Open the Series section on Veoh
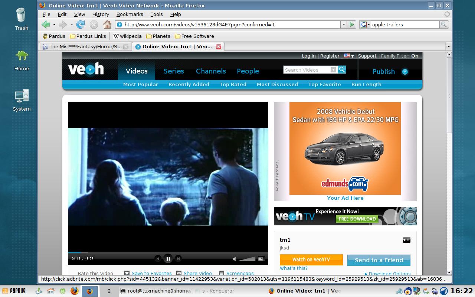This screenshot has width=475, height=297. point(174,71)
